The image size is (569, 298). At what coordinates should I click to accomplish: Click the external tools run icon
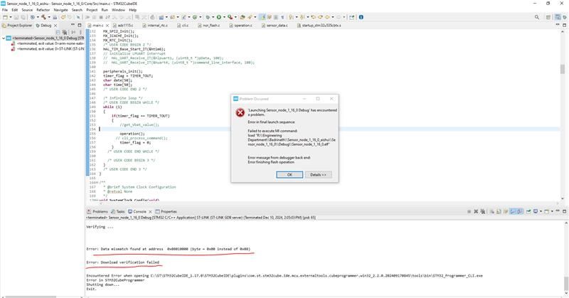pos(230,17)
